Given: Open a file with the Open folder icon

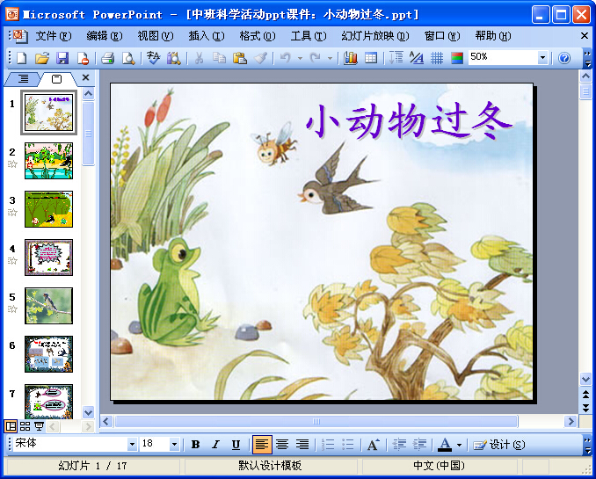Looking at the screenshot, I should (42, 58).
